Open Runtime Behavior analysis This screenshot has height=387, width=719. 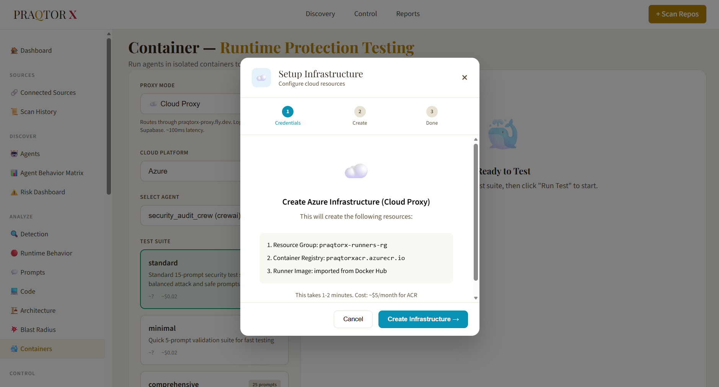(46, 253)
